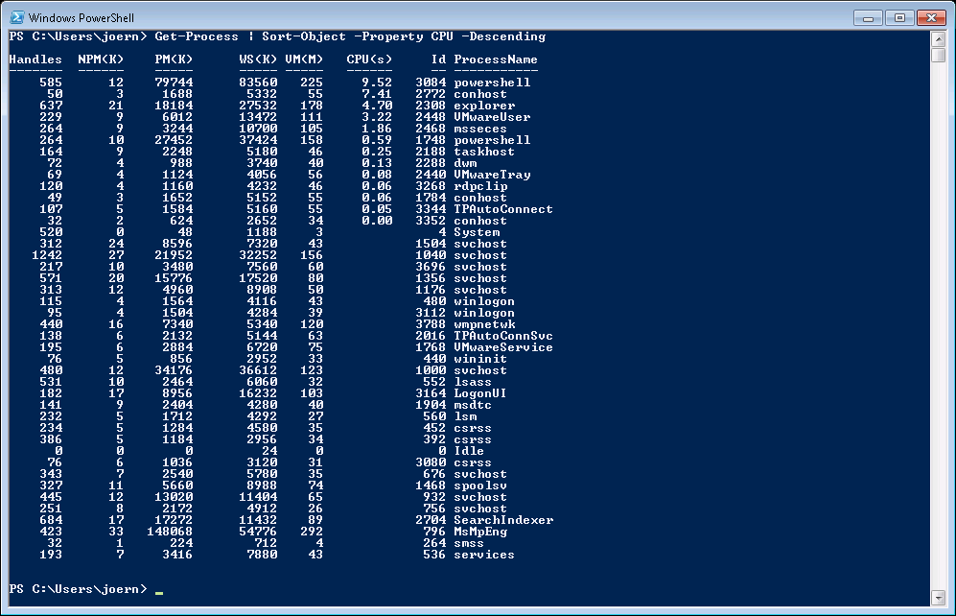This screenshot has width=956, height=616.
Task: Click the WS value 83560
Action: 259,83
